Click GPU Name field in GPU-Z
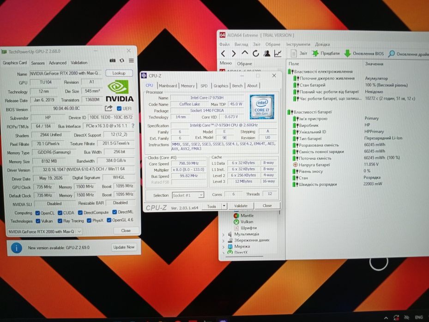Image resolution: width=429 pixels, height=322 pixels. click(x=66, y=73)
